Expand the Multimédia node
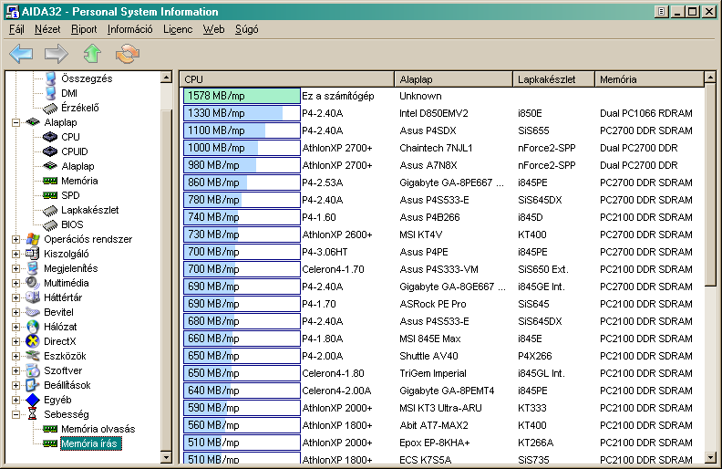Screen dimensions: 722x469 (x=16, y=284)
